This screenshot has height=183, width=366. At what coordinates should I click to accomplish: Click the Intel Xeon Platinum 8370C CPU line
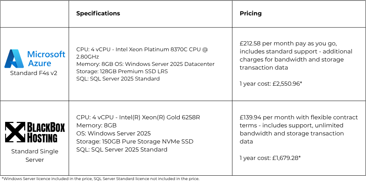[142, 49]
